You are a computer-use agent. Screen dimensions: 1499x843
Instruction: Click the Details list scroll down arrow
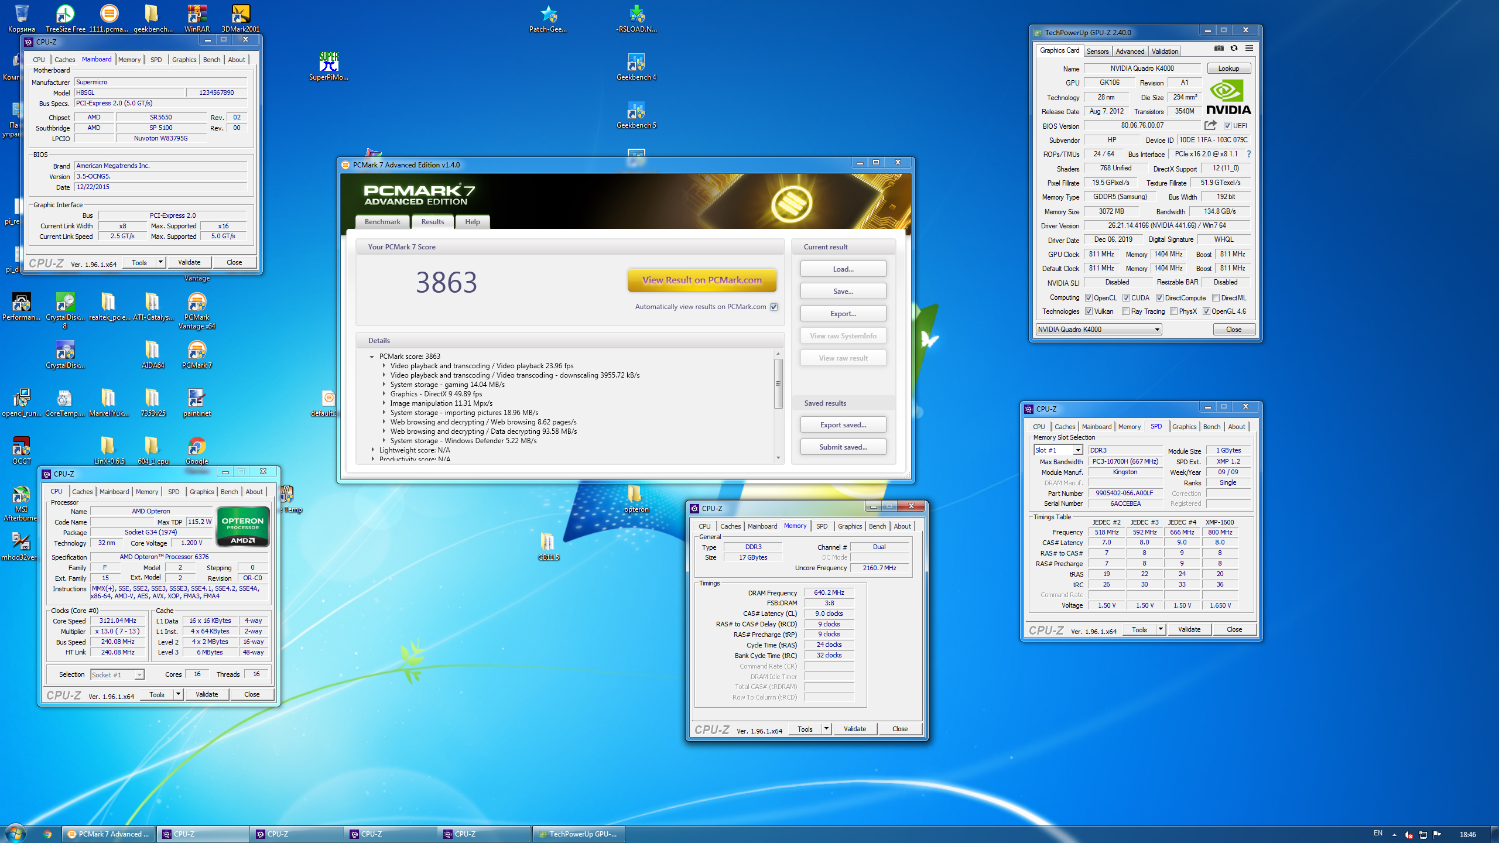click(778, 458)
